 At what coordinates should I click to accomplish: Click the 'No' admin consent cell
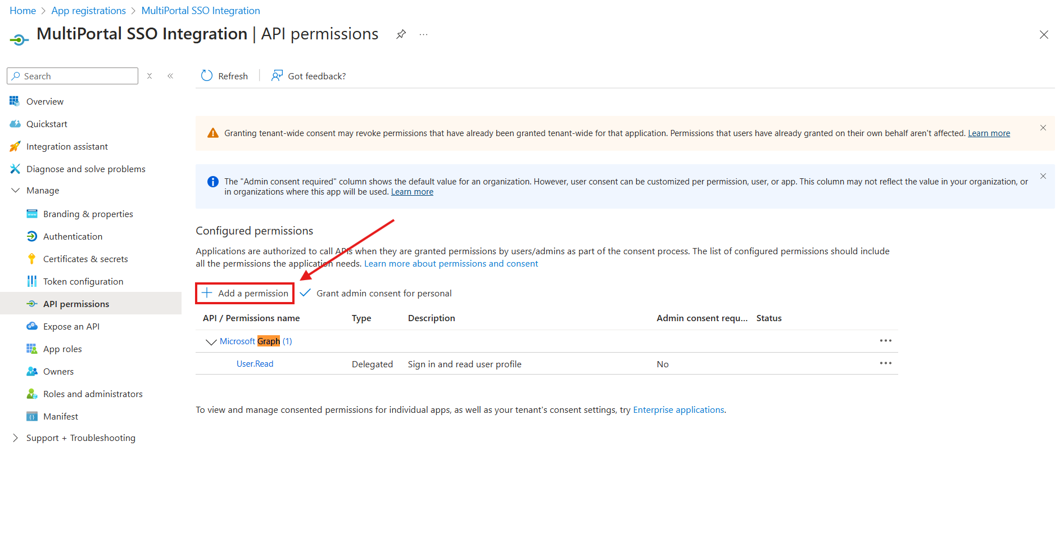(662, 364)
